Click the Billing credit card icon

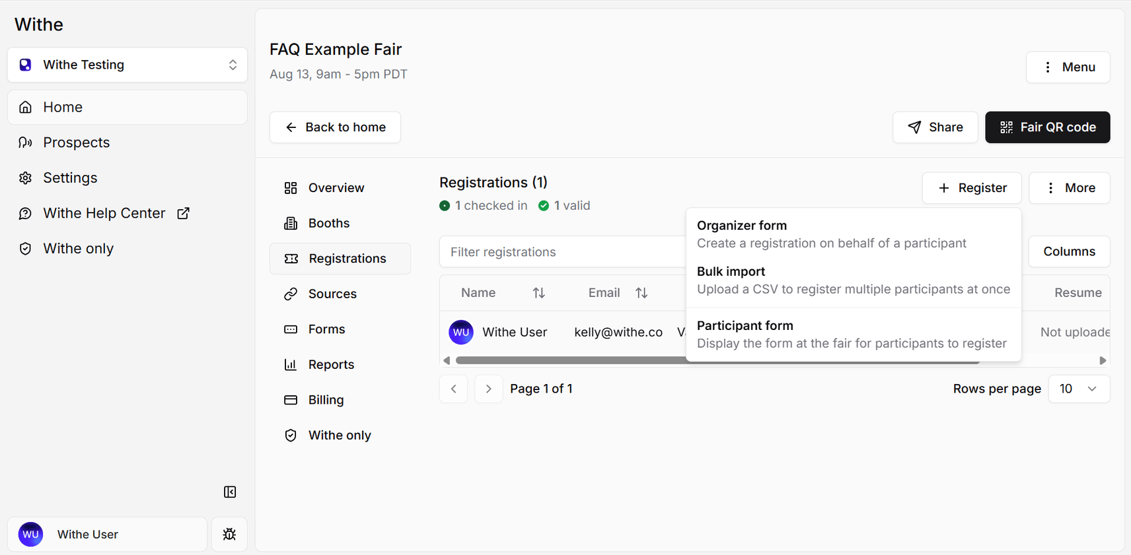point(291,400)
